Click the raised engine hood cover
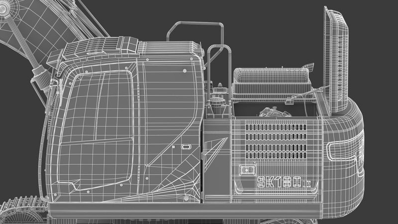 point(337,60)
